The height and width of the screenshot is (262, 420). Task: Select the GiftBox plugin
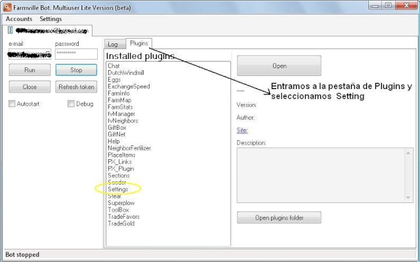(117, 128)
